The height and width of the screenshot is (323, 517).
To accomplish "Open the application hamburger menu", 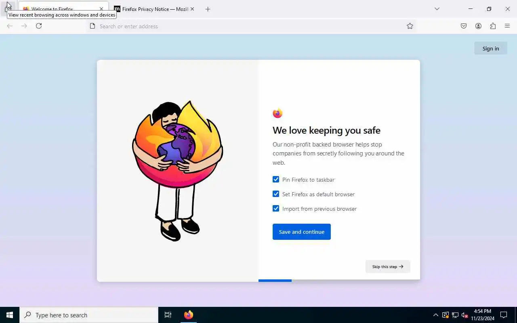I will [x=507, y=26].
